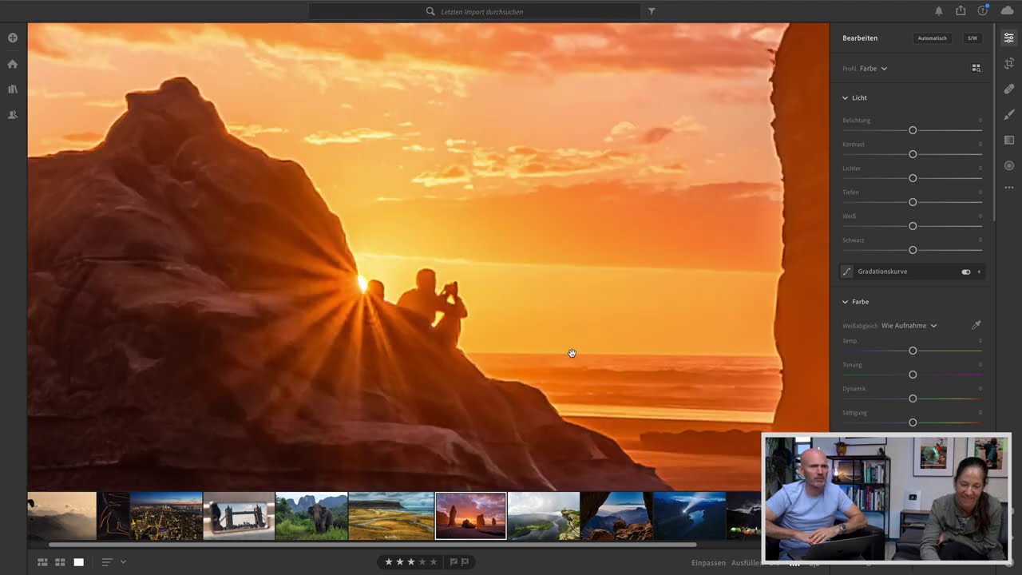Click the sort order lines icon
The height and width of the screenshot is (575, 1022).
[106, 562]
